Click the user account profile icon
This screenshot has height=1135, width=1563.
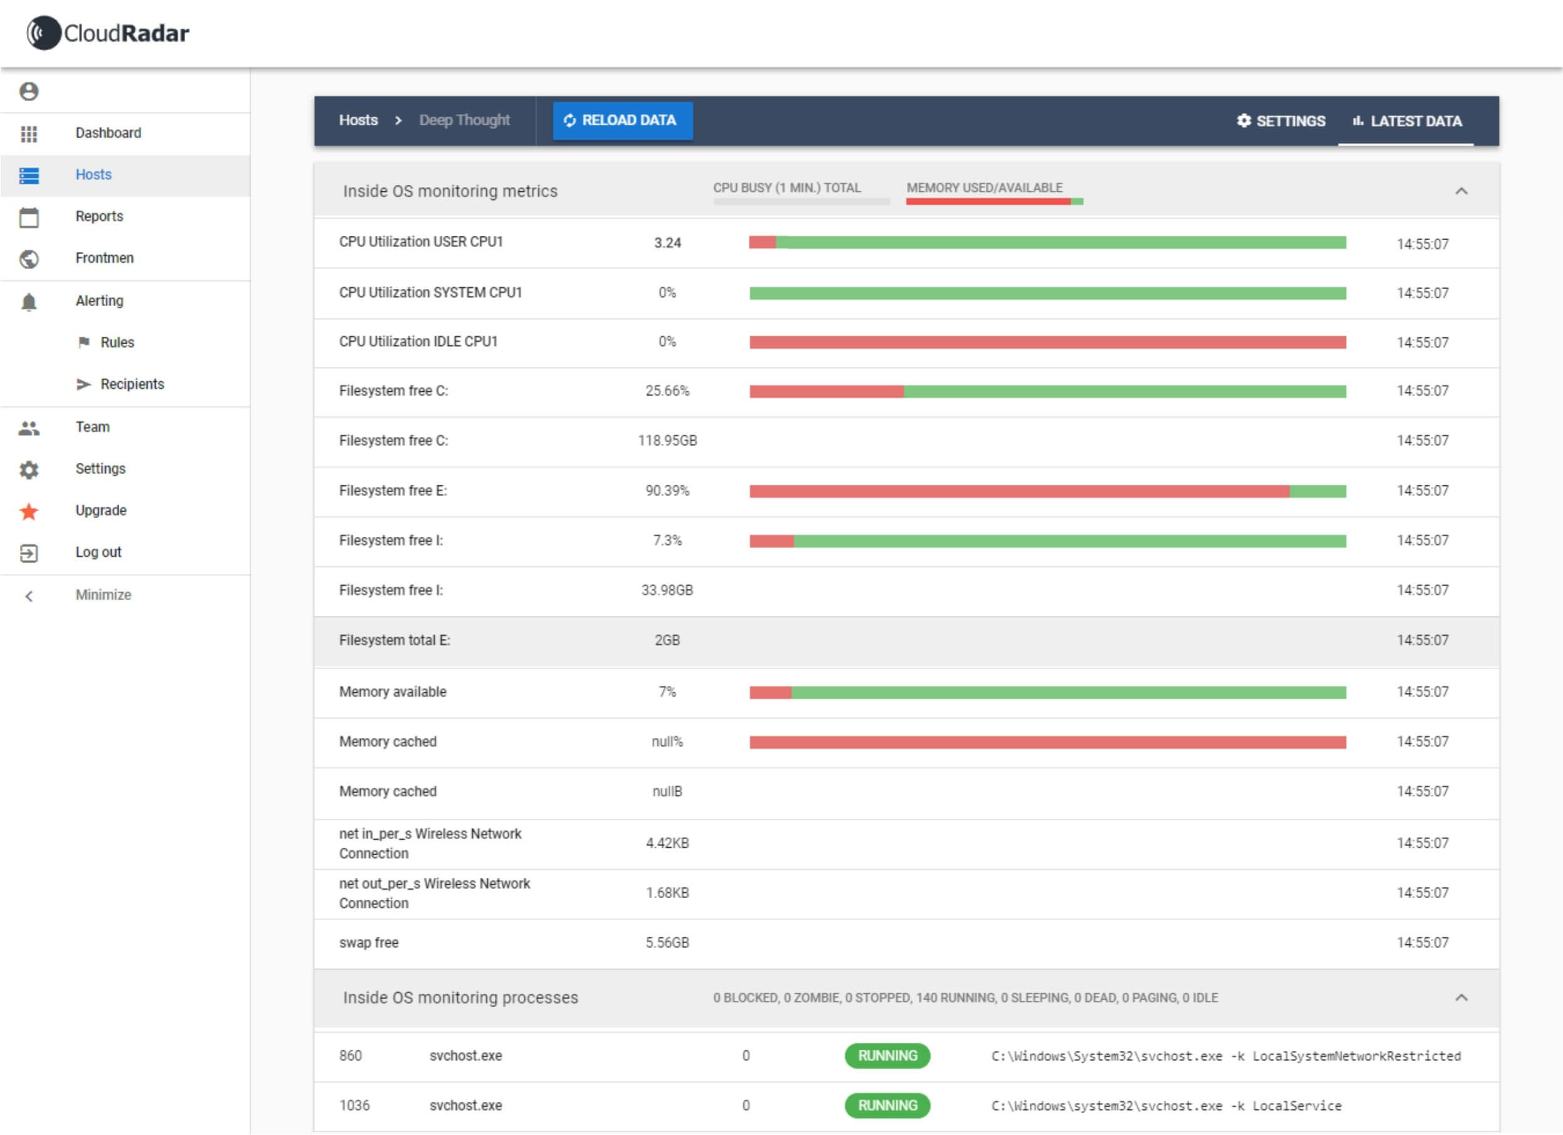[x=29, y=91]
